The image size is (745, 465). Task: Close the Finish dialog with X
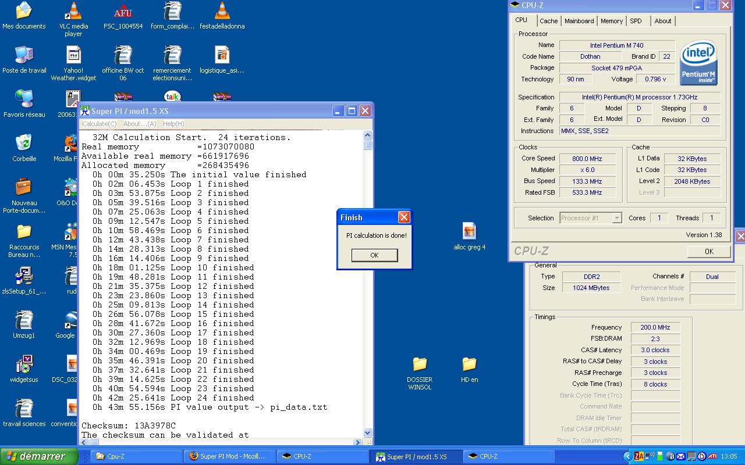[x=404, y=217]
